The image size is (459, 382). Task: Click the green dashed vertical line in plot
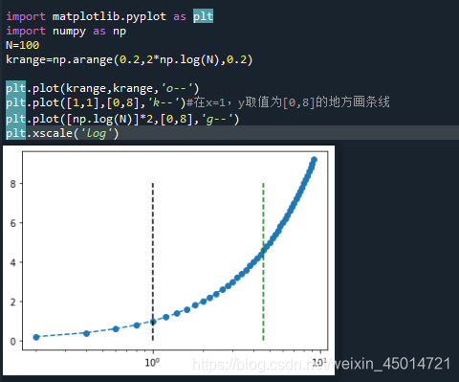pyautogui.click(x=263, y=261)
